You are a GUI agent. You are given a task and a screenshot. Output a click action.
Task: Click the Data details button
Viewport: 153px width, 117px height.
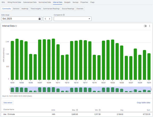(8, 103)
